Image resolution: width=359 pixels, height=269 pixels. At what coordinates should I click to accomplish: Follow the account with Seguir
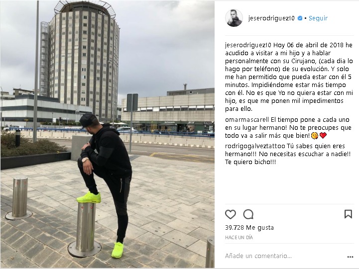click(x=318, y=18)
